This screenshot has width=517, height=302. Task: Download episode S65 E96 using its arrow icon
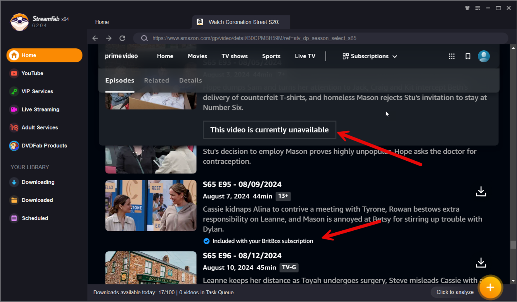point(481,263)
